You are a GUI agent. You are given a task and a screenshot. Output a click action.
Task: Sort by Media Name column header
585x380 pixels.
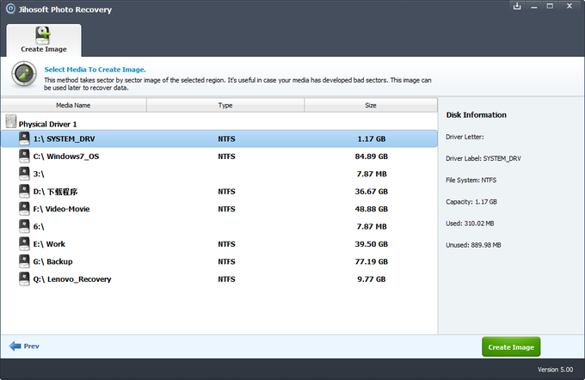coord(73,105)
